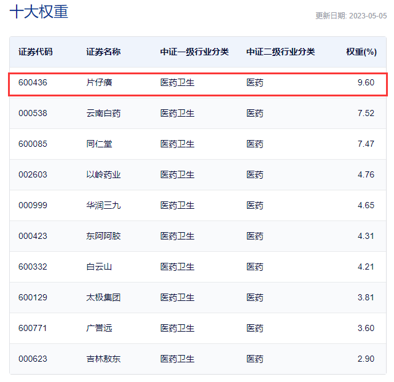Screen dimensions: 394x382
Task: Click the 中证一级行业分类 column header
Action: pyautogui.click(x=194, y=52)
